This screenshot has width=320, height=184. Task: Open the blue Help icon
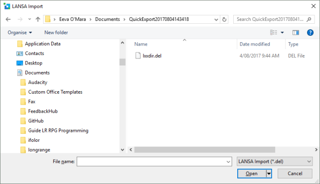tap(310, 33)
